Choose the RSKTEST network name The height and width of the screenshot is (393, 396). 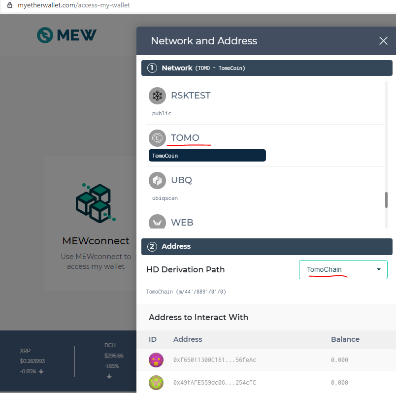(191, 96)
